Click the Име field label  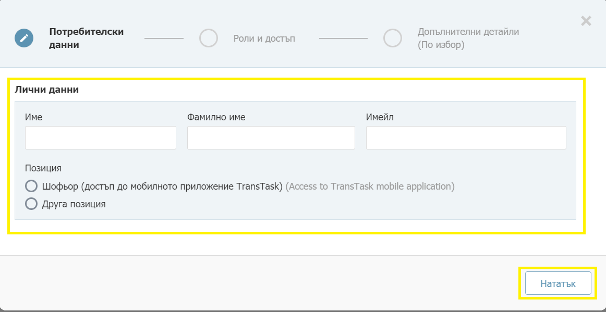click(x=33, y=117)
